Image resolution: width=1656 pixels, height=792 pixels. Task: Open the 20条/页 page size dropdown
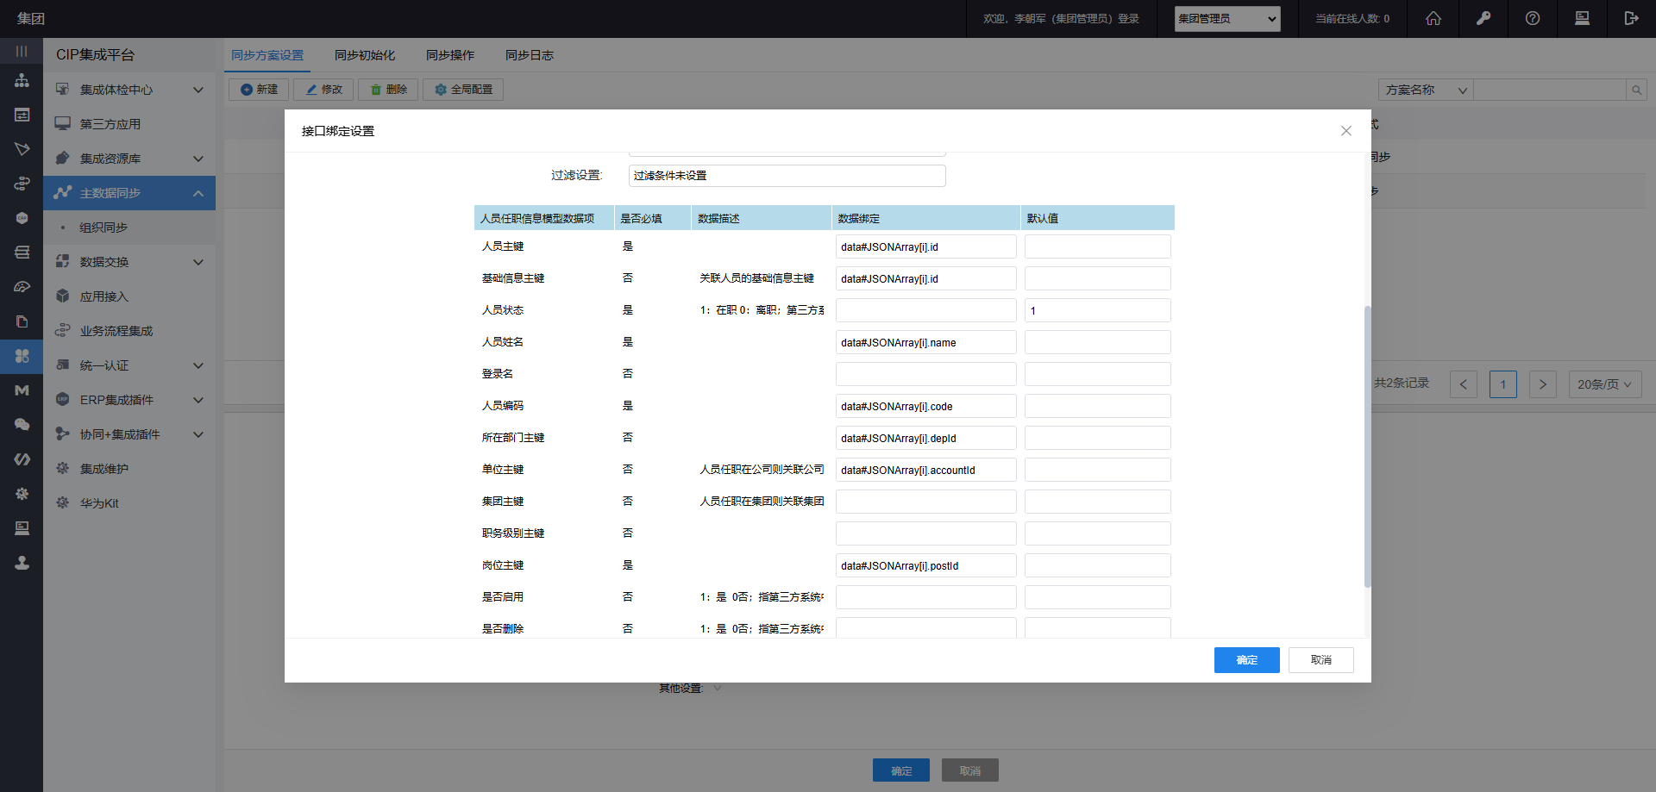(x=1603, y=384)
